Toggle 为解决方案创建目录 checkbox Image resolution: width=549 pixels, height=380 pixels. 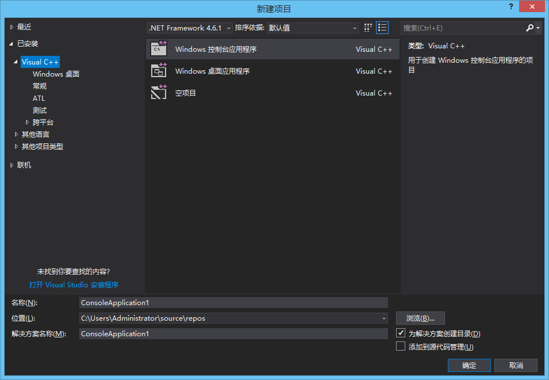[401, 333]
